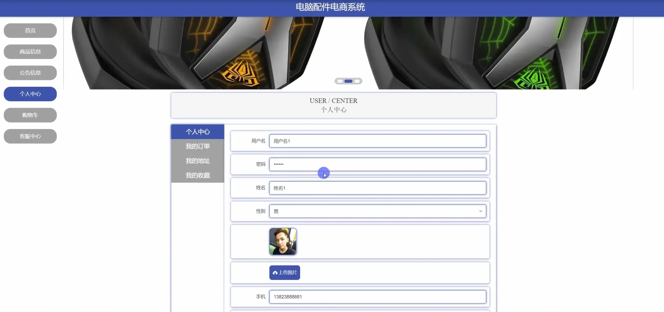
Task: Open 公告信息 announcements page
Action: (30, 73)
